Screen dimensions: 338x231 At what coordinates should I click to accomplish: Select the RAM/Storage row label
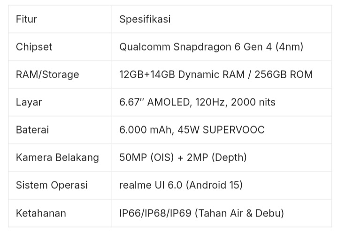point(47,75)
